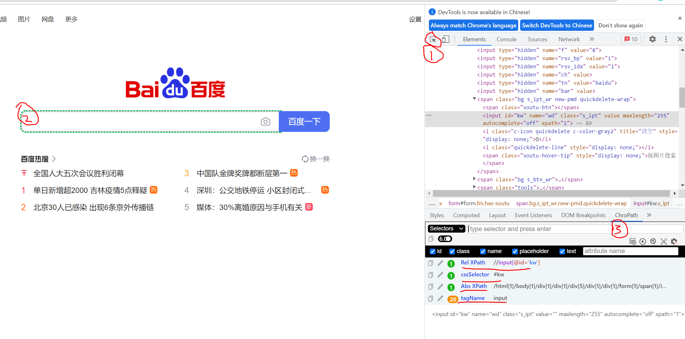Edit the Abs XPath with pencil icon
This screenshot has width=685, height=339.
(x=440, y=287)
